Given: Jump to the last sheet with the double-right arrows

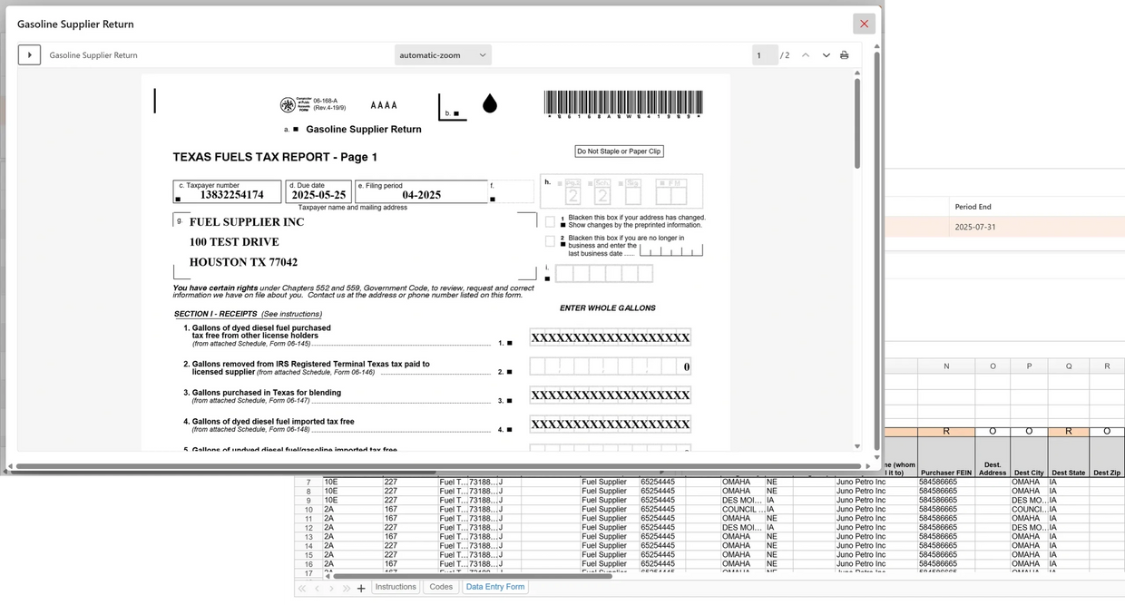Looking at the screenshot, I should tap(346, 586).
